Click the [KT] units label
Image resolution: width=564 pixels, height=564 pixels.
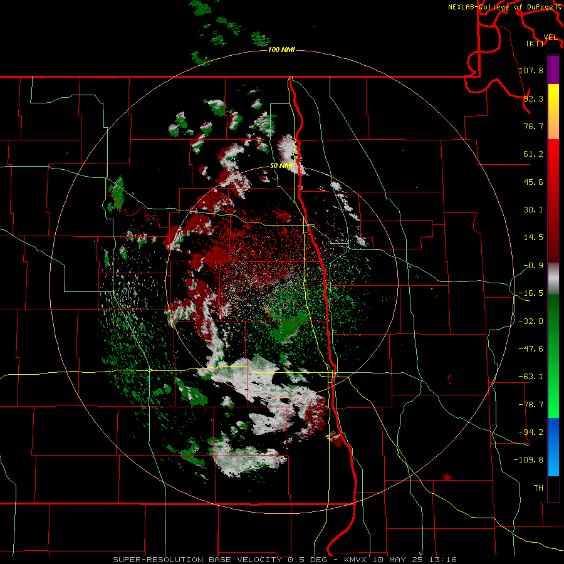tap(535, 43)
